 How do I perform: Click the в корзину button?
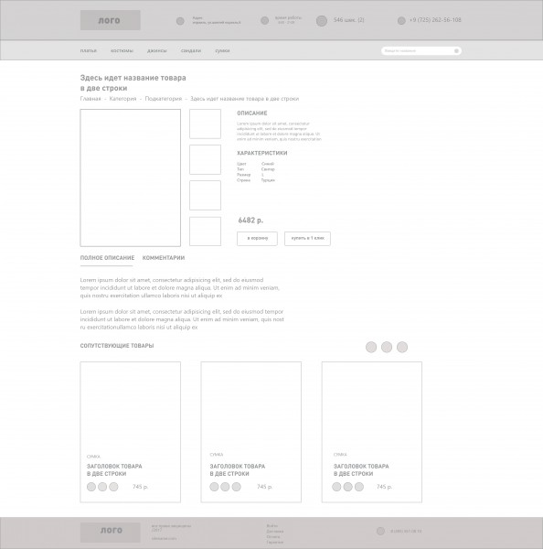[257, 239]
